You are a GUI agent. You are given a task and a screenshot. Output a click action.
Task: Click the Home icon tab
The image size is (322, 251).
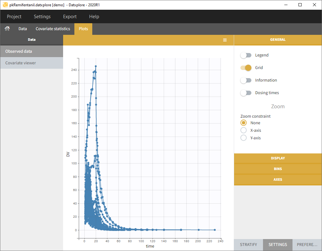7,29
